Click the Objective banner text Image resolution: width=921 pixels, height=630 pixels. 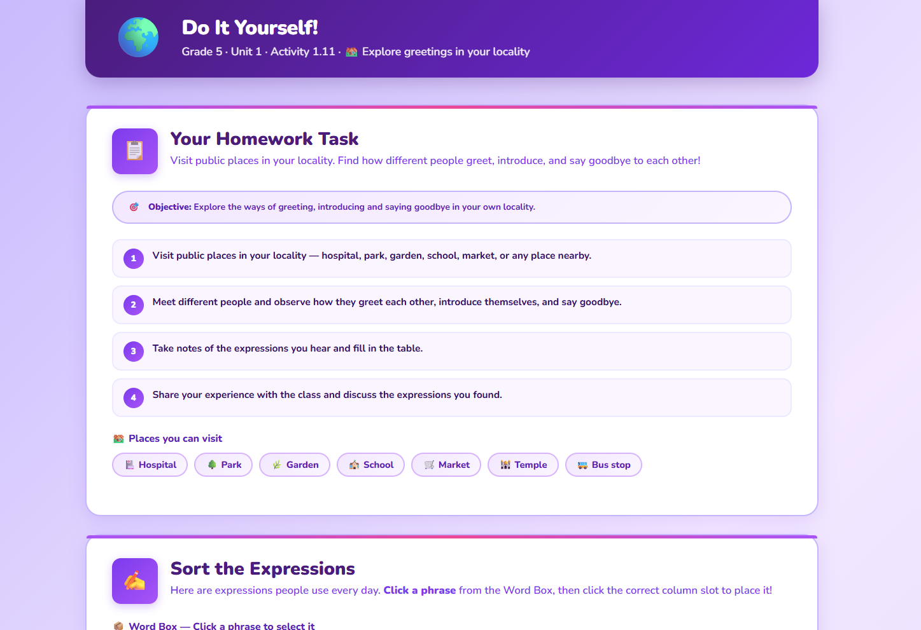click(x=342, y=207)
